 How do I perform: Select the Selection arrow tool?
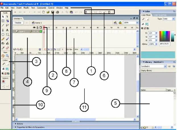point(3,17)
